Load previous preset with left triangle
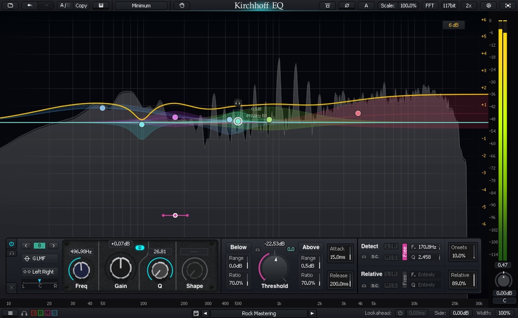This screenshot has width=518, height=318. tap(205, 313)
